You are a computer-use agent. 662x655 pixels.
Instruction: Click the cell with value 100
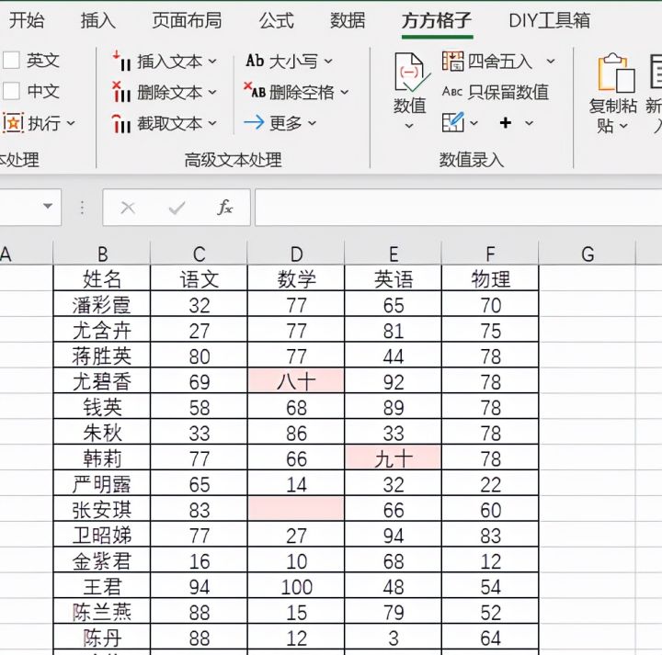(x=296, y=586)
